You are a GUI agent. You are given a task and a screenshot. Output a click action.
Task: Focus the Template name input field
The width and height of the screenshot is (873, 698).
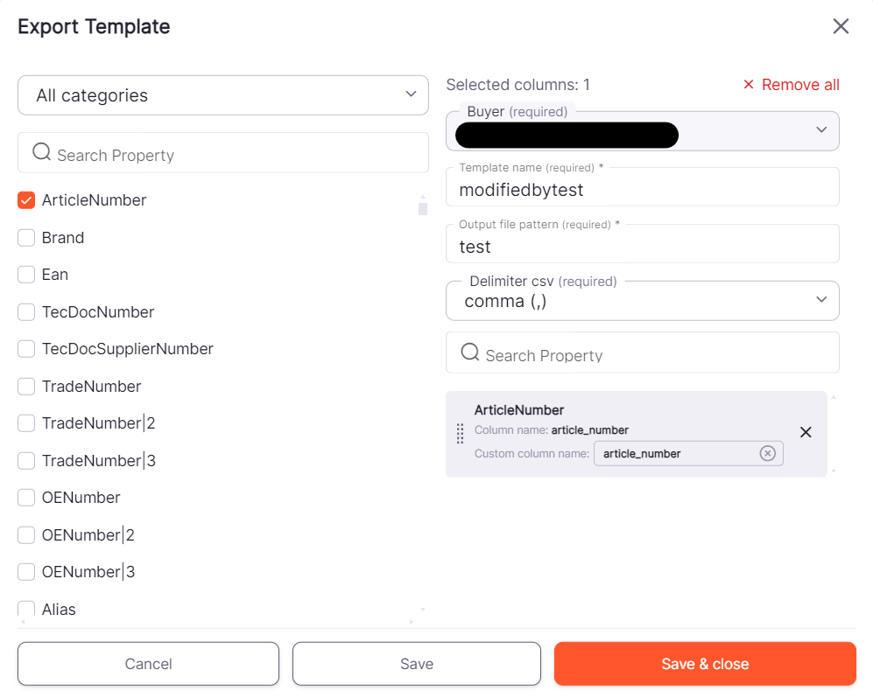click(642, 189)
